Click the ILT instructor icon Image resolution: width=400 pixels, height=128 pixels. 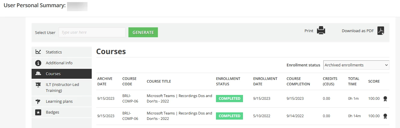(38, 85)
